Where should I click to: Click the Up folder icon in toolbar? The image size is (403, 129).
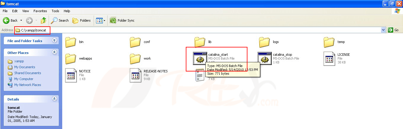coord(44,20)
